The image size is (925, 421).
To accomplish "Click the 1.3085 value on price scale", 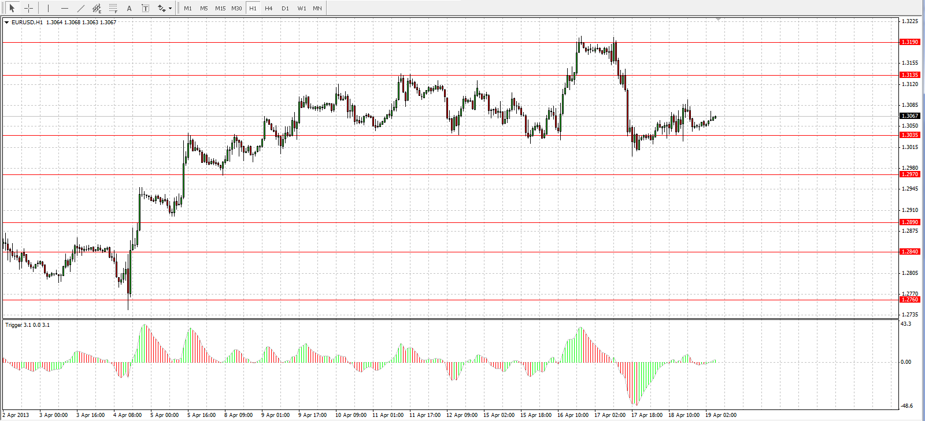I will click(910, 105).
